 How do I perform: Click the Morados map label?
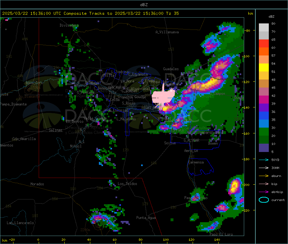37,184
